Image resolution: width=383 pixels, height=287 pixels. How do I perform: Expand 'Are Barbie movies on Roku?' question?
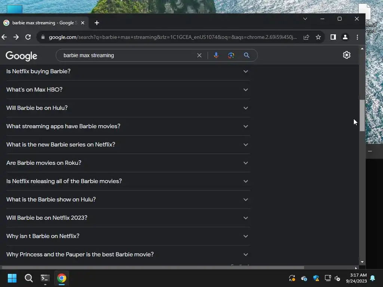128,163
